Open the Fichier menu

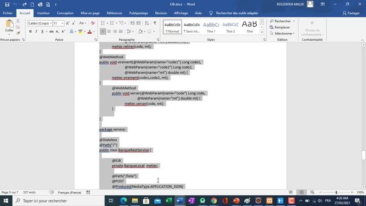click(7, 13)
